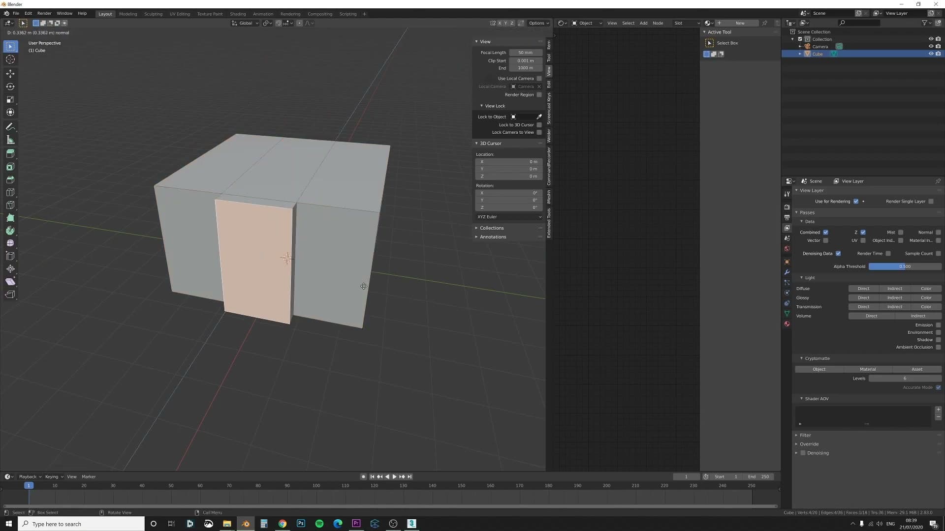The width and height of the screenshot is (945, 531).
Task: Open the XYZ Euler rotation mode dropdown
Action: 509,217
